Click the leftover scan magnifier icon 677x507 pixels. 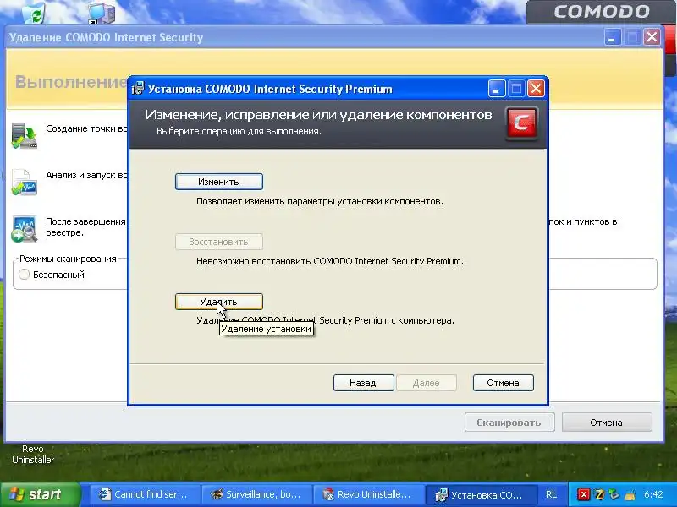pyautogui.click(x=25, y=228)
